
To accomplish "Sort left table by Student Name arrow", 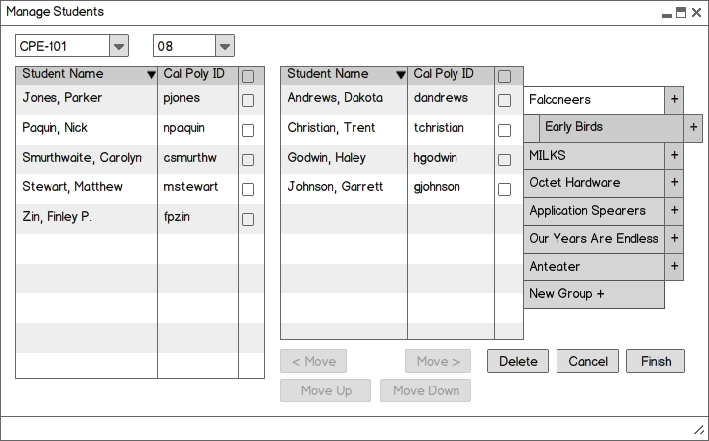I will 152,75.
